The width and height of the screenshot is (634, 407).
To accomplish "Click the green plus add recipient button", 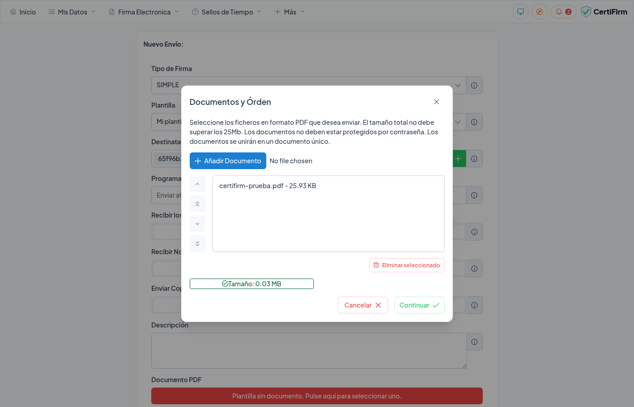I will (x=458, y=159).
